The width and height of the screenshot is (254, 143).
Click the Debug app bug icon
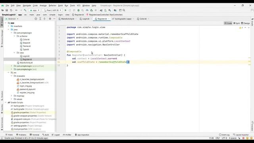pos(79,10)
